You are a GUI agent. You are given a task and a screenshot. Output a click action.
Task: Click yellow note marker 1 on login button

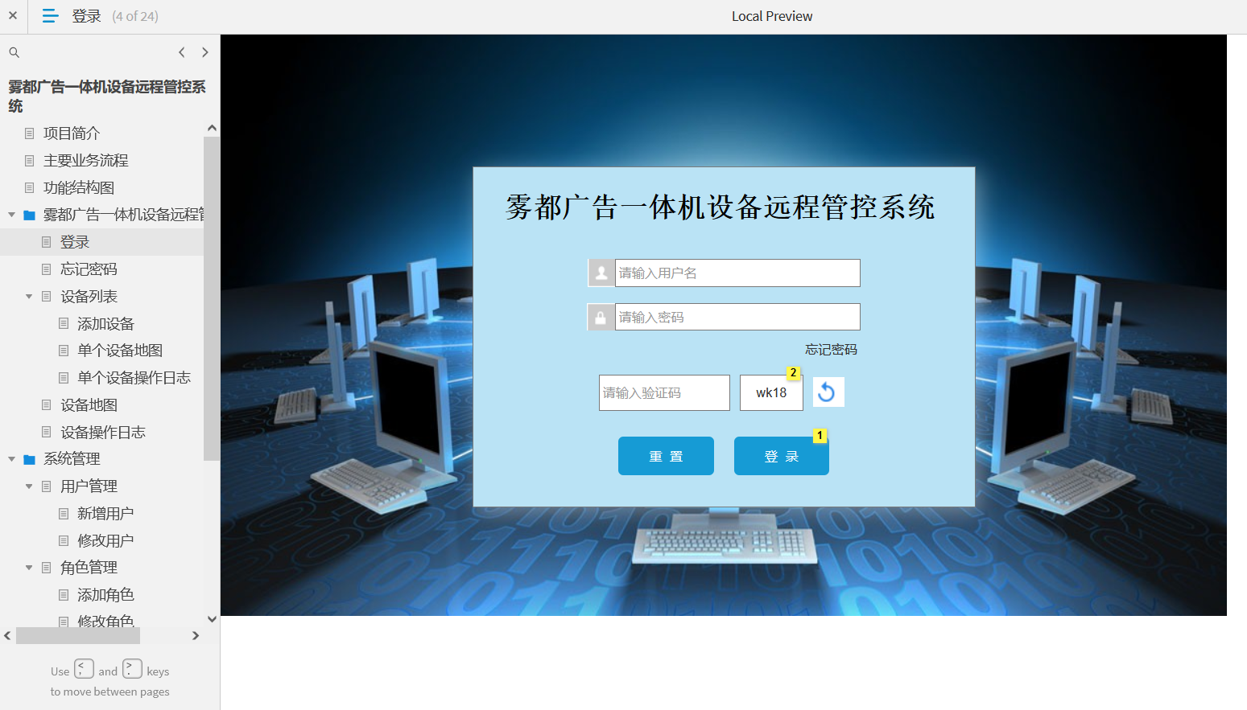(x=820, y=436)
